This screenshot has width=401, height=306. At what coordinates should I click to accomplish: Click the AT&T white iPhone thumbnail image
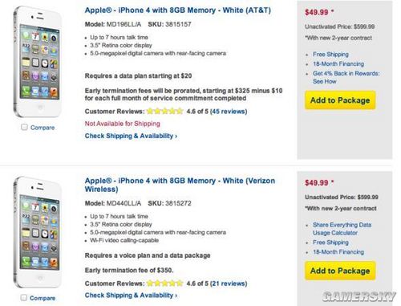pyautogui.click(x=38, y=62)
